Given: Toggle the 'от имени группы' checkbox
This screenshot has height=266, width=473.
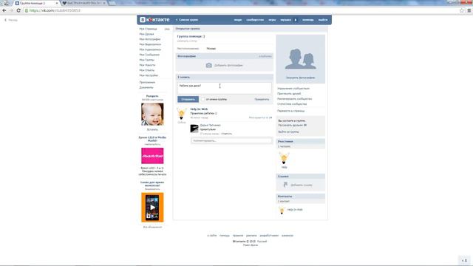Looking at the screenshot, I should 203,99.
